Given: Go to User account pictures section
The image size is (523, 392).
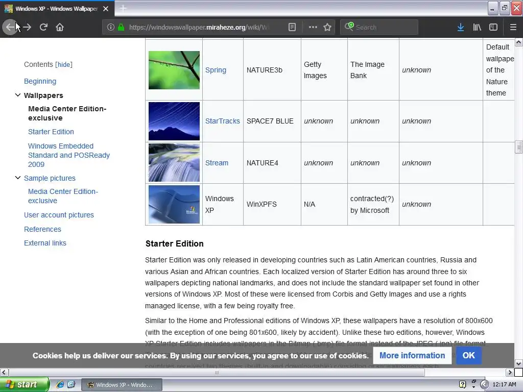Looking at the screenshot, I should pos(59,215).
